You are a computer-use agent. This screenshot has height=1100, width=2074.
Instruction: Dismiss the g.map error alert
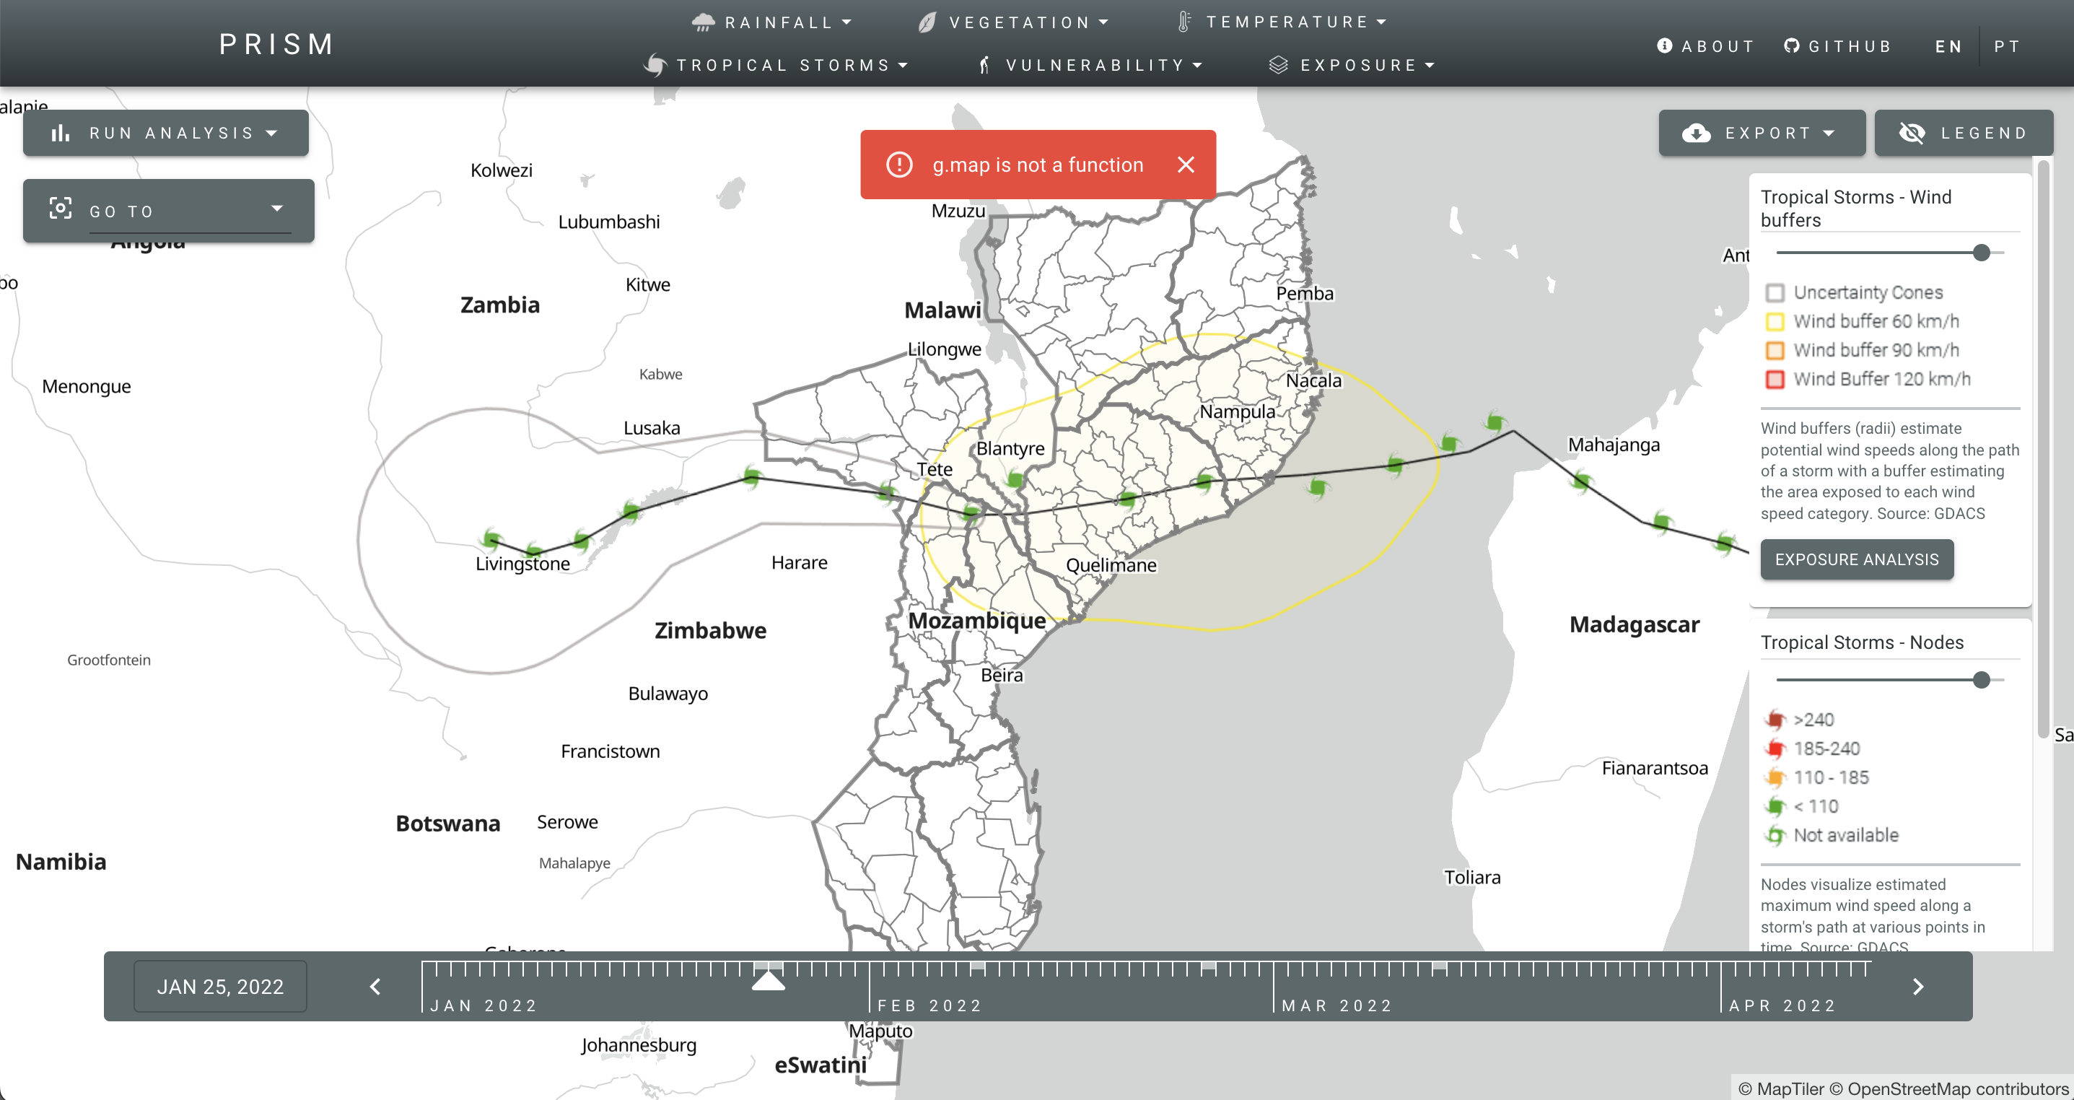[1185, 165]
